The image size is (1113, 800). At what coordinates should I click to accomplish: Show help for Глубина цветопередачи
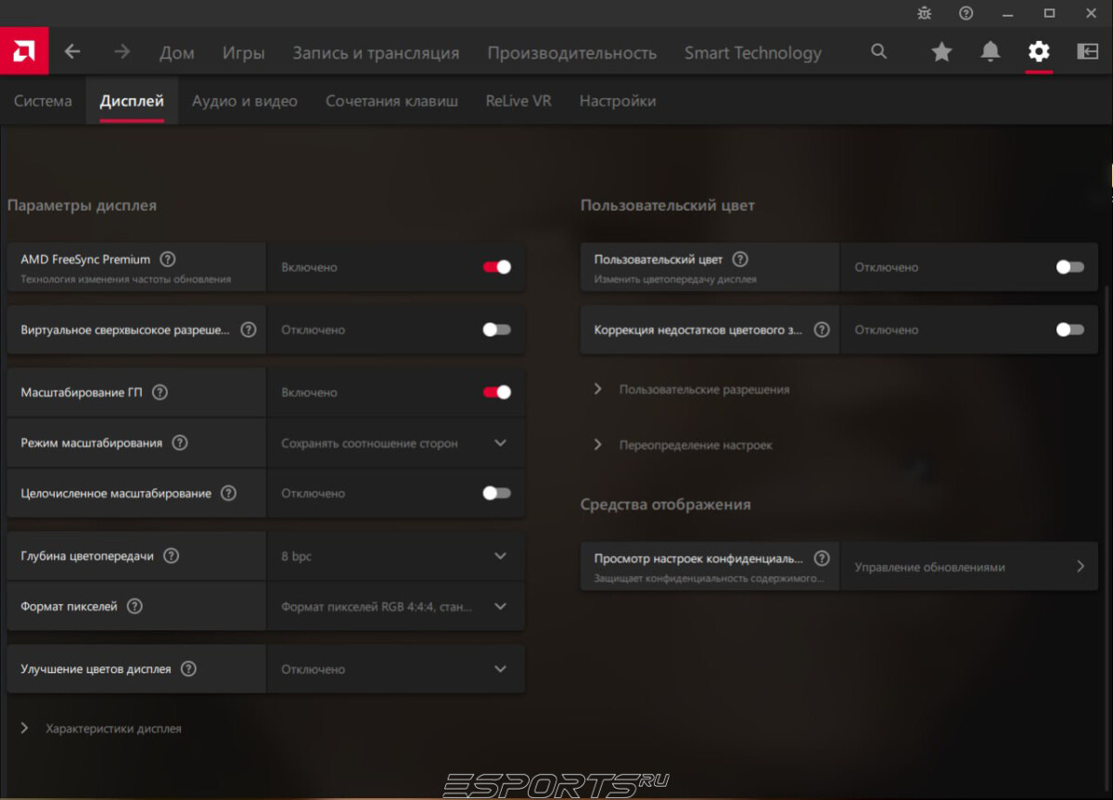point(171,556)
